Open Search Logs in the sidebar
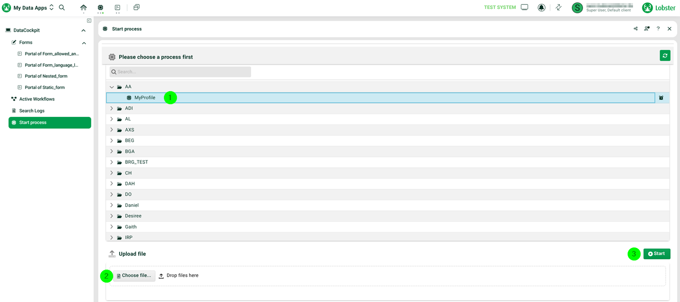The height and width of the screenshot is (302, 680). (31, 111)
